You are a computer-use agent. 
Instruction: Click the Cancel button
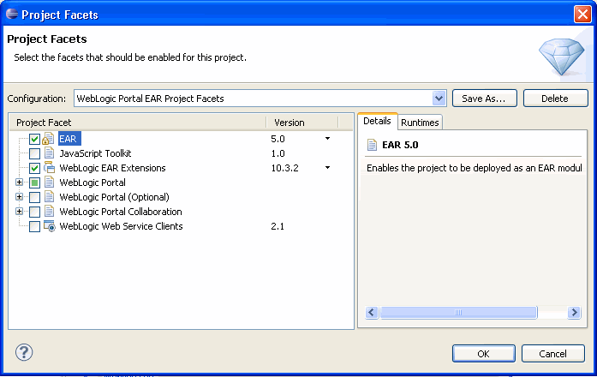[x=552, y=354]
